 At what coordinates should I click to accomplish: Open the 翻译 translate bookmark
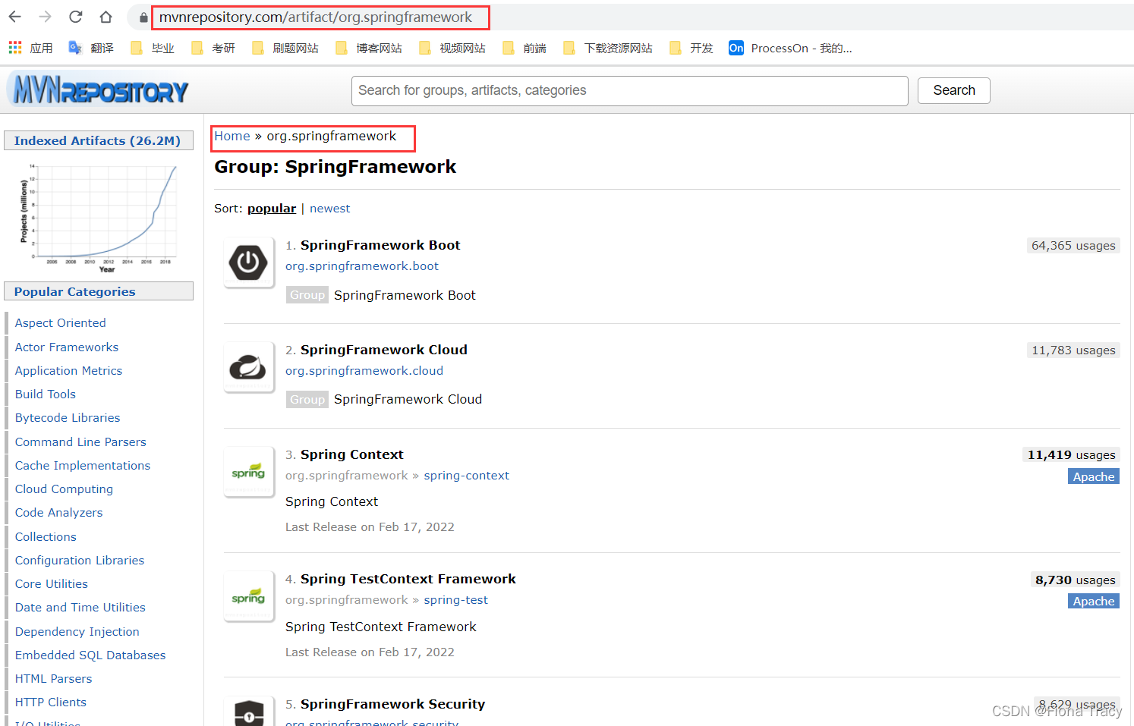pyautogui.click(x=91, y=48)
